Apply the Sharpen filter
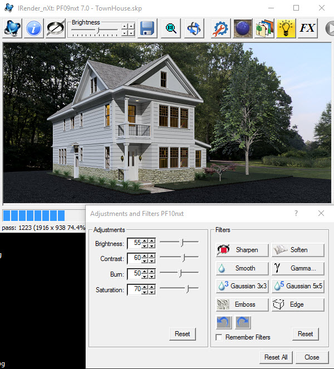The height and width of the screenshot is (369, 334). pos(242,250)
